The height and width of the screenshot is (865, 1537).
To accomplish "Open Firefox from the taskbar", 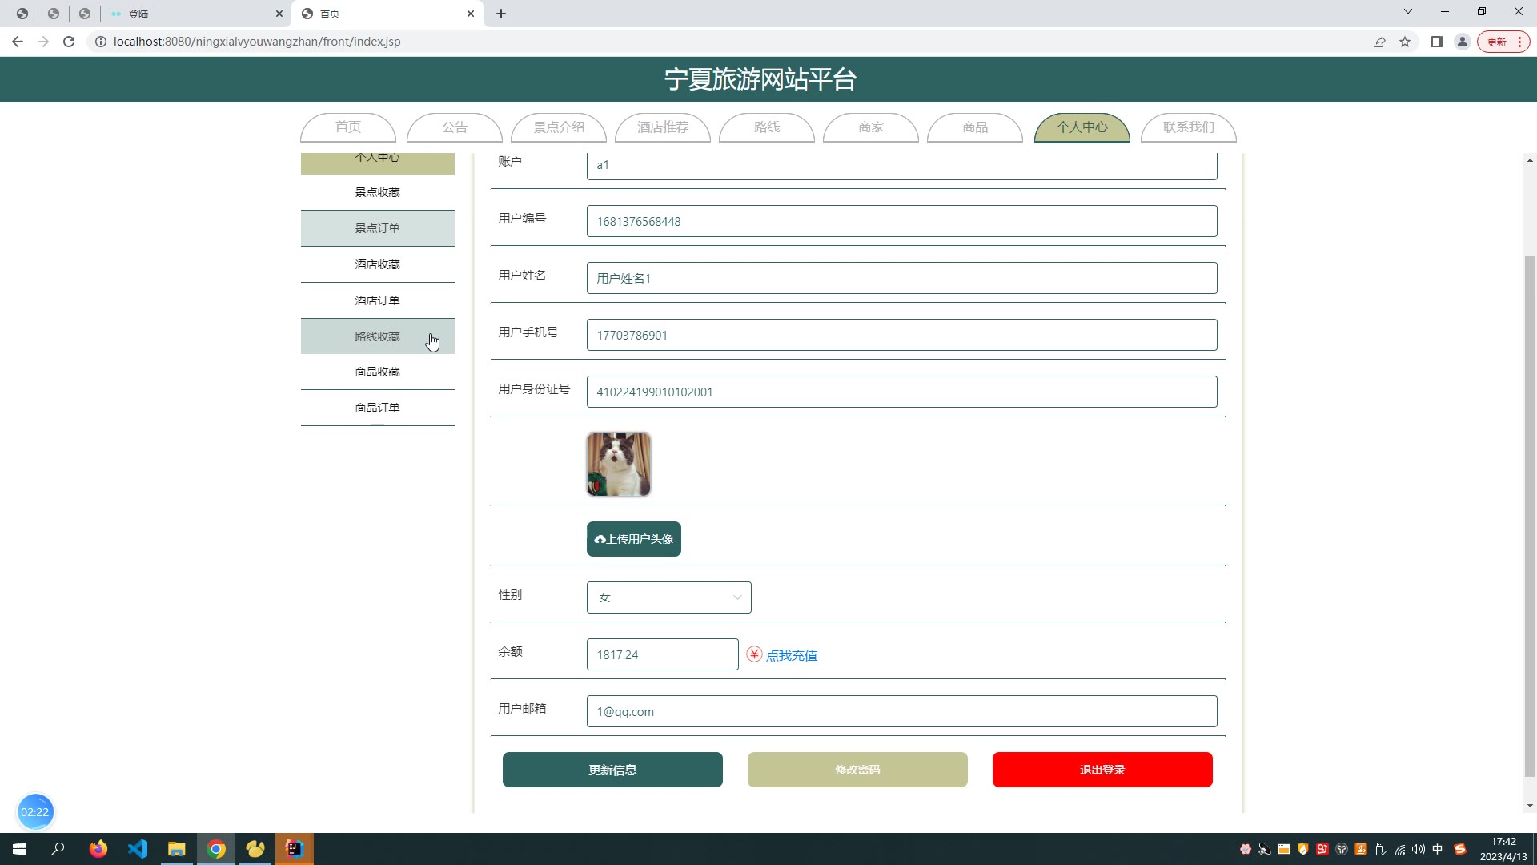I will pos(98,849).
